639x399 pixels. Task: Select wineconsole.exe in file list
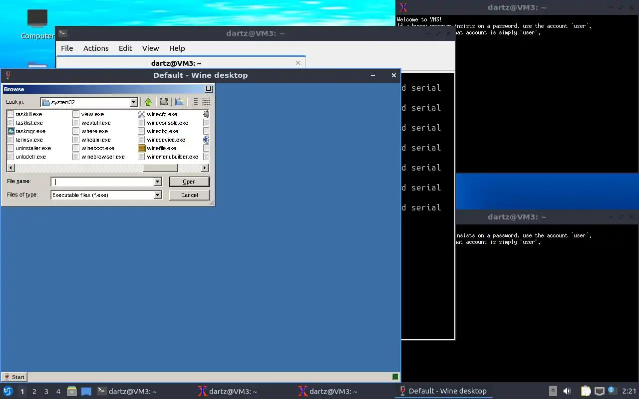(167, 123)
